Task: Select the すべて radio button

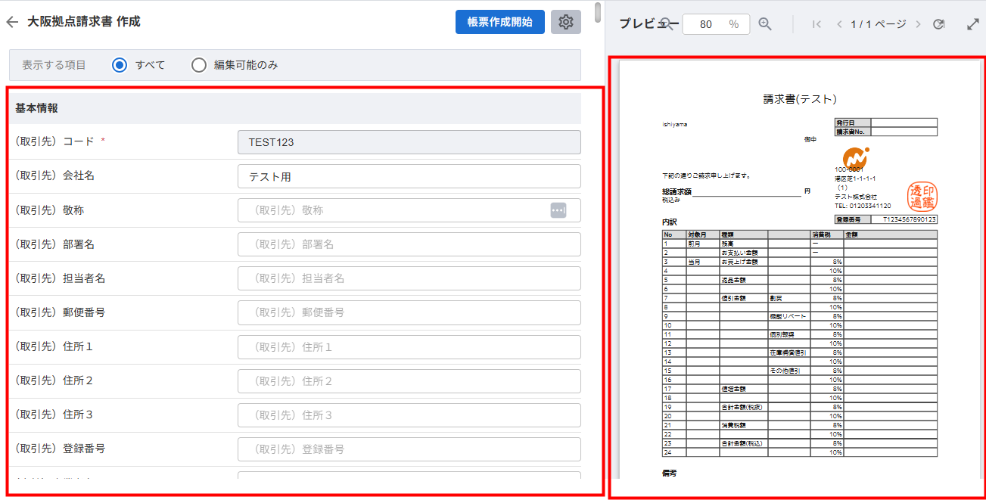Action: coord(119,65)
